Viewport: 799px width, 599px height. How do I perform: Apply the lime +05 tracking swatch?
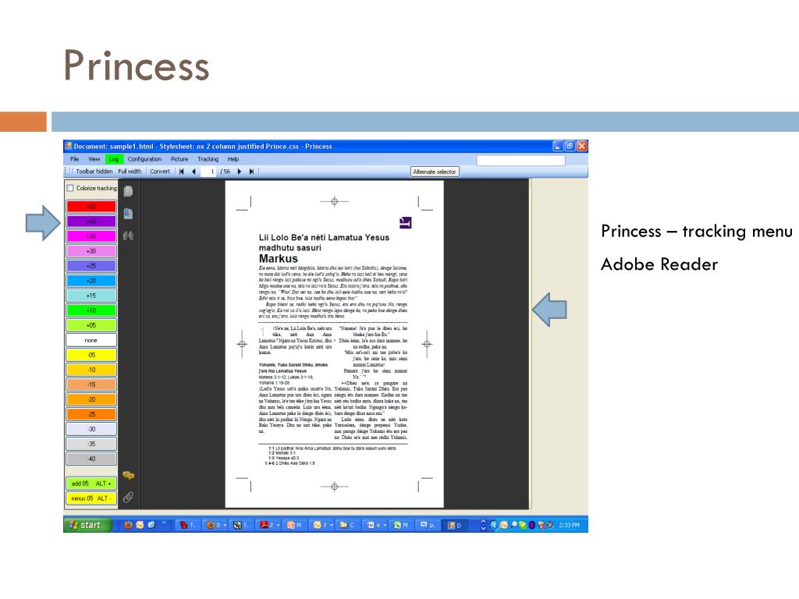(91, 325)
